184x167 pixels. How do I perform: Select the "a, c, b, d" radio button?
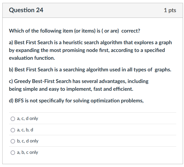[13, 130]
